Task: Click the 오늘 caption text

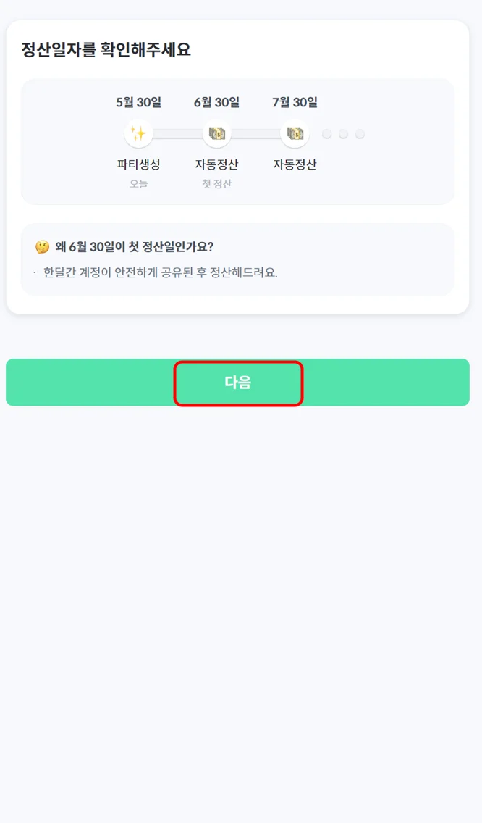Action: 138,184
